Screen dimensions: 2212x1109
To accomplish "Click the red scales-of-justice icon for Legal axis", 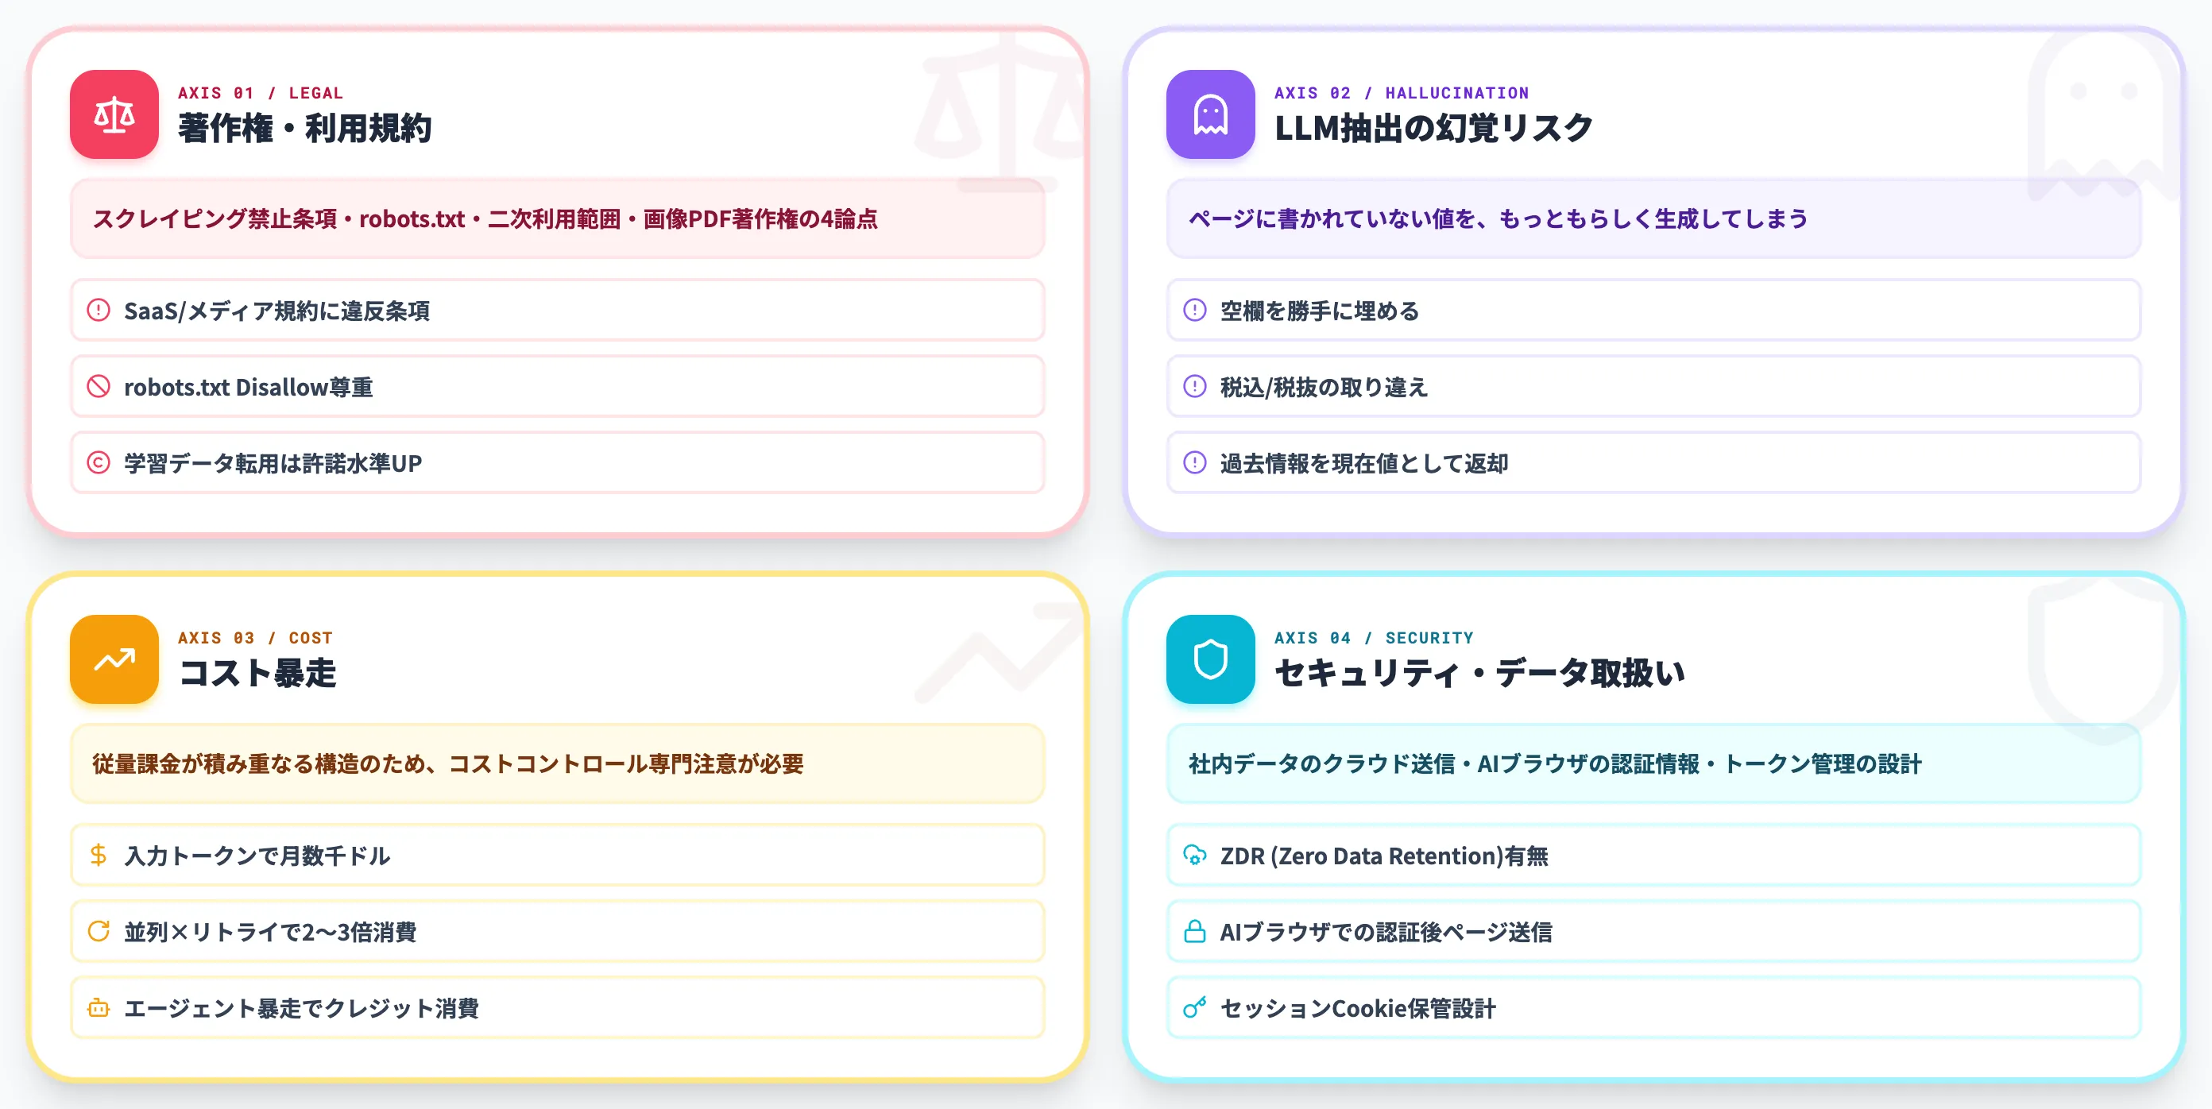I will point(114,114).
